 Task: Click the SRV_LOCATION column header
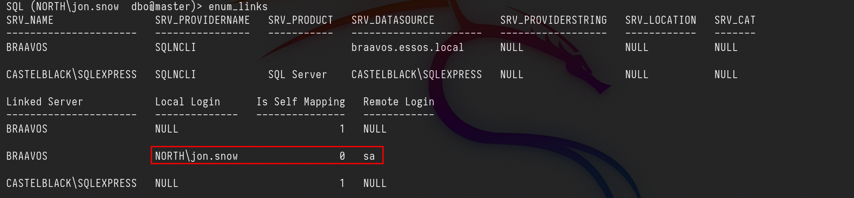click(661, 20)
